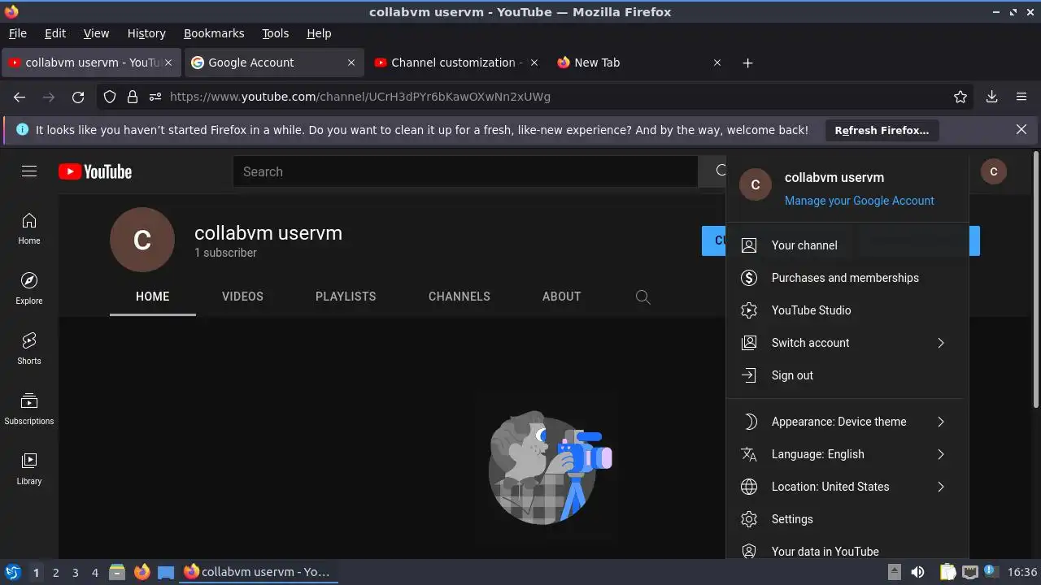Switch to the VIDEOS channel tab
This screenshot has width=1041, height=585.
click(242, 297)
